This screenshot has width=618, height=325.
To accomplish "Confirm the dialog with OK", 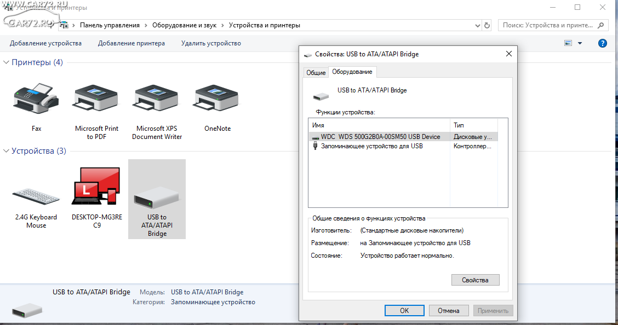I will click(404, 310).
